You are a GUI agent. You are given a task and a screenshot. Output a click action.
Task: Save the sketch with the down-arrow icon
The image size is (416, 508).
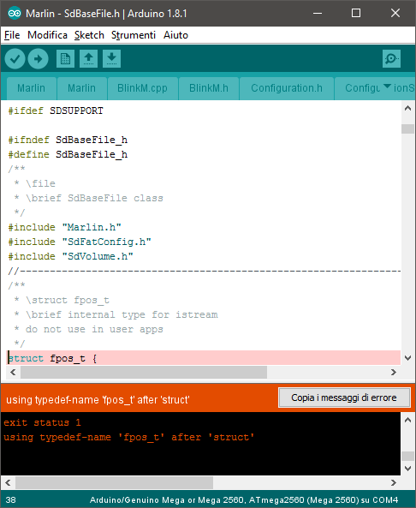point(111,58)
